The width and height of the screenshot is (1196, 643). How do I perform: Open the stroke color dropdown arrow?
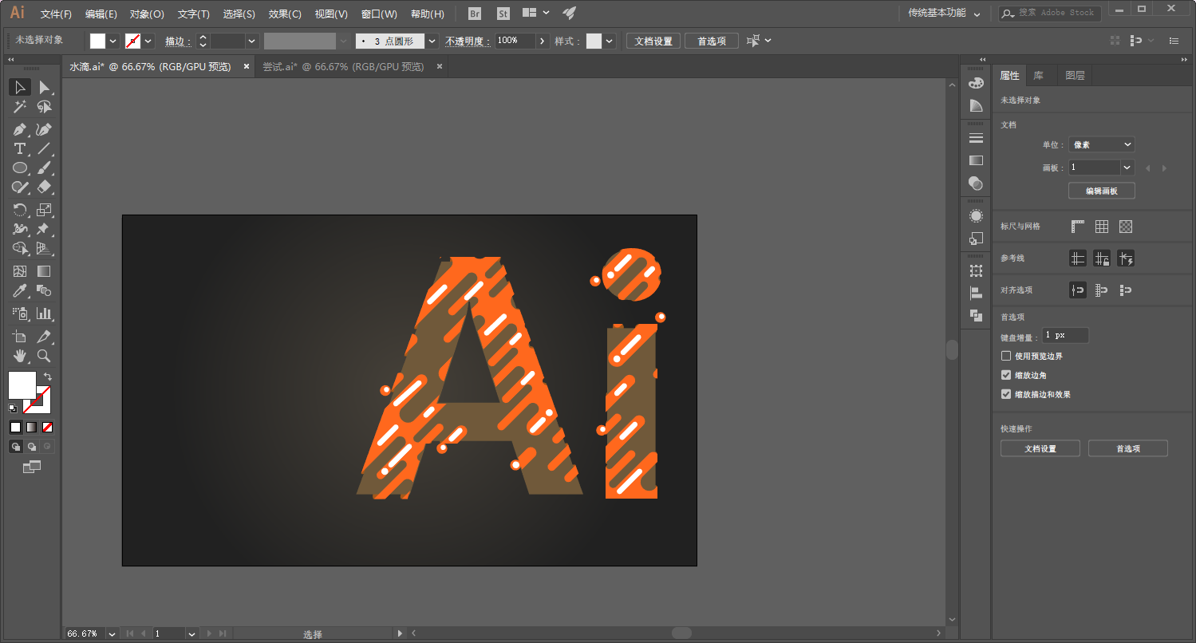(148, 41)
